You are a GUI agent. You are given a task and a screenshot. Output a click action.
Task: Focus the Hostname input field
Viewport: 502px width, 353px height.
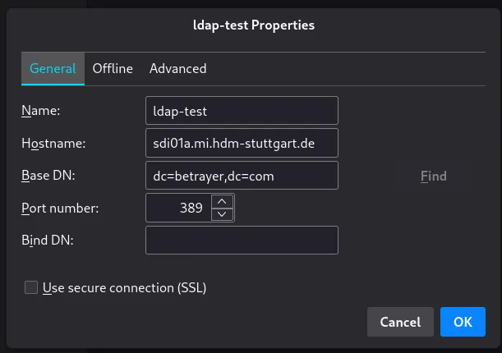pos(242,143)
